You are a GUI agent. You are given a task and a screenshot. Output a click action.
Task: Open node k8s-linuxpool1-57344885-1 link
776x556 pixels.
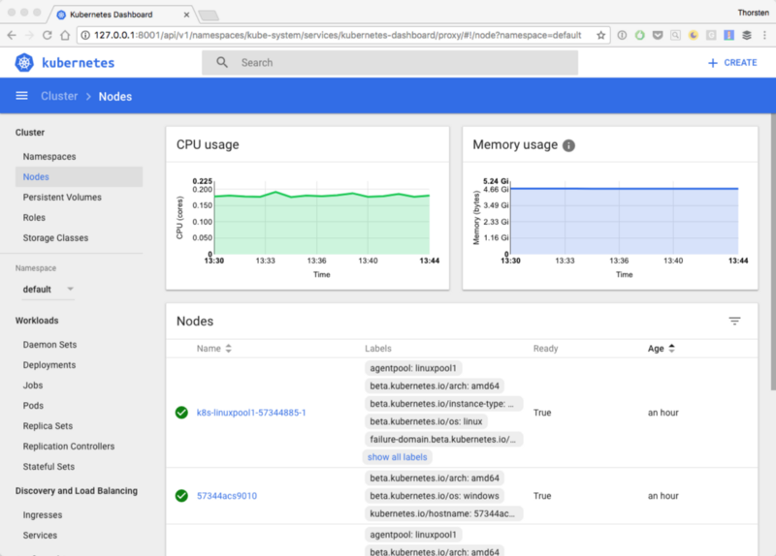pyautogui.click(x=251, y=413)
